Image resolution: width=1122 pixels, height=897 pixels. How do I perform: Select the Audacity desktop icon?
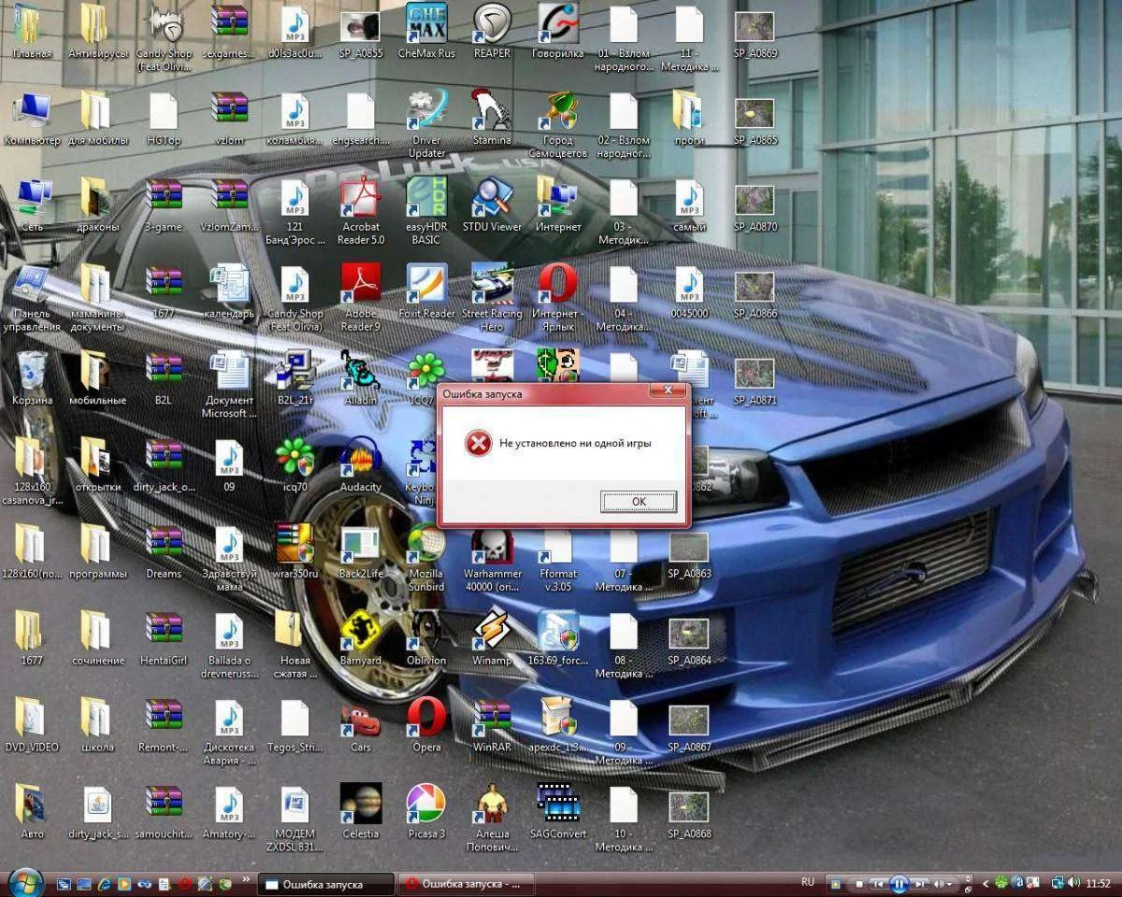tap(361, 465)
